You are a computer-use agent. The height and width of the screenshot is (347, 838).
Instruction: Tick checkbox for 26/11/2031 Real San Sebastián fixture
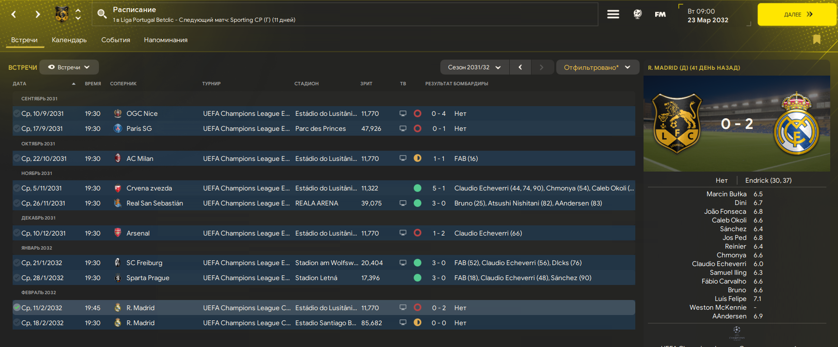point(17,203)
